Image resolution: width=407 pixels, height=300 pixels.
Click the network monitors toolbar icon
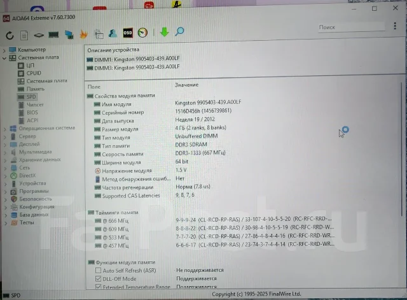click(69, 34)
